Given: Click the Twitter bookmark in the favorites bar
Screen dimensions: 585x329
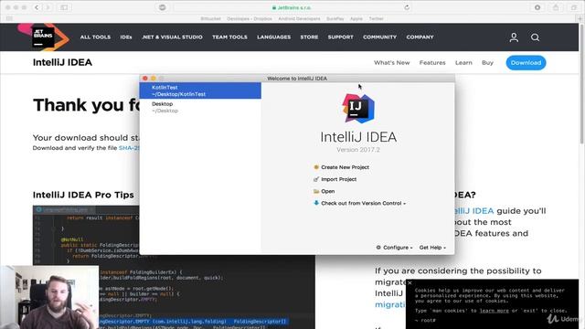Looking at the screenshot, I should [x=376, y=18].
